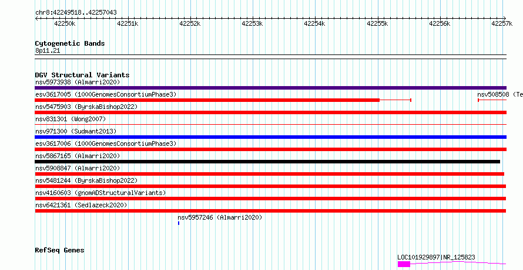Viewport: 523px width, 270px height.
Task: Select the esv3617005 thick red variant bar
Action: click(207, 100)
